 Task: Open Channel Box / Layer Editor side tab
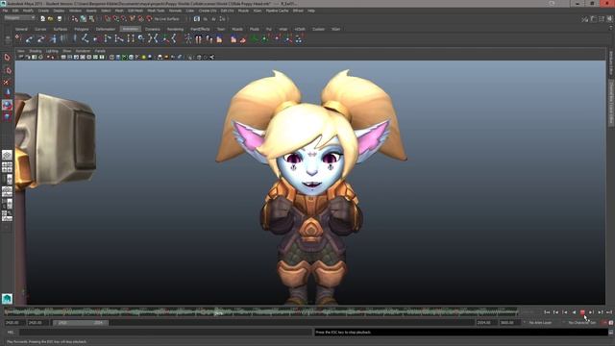611,103
